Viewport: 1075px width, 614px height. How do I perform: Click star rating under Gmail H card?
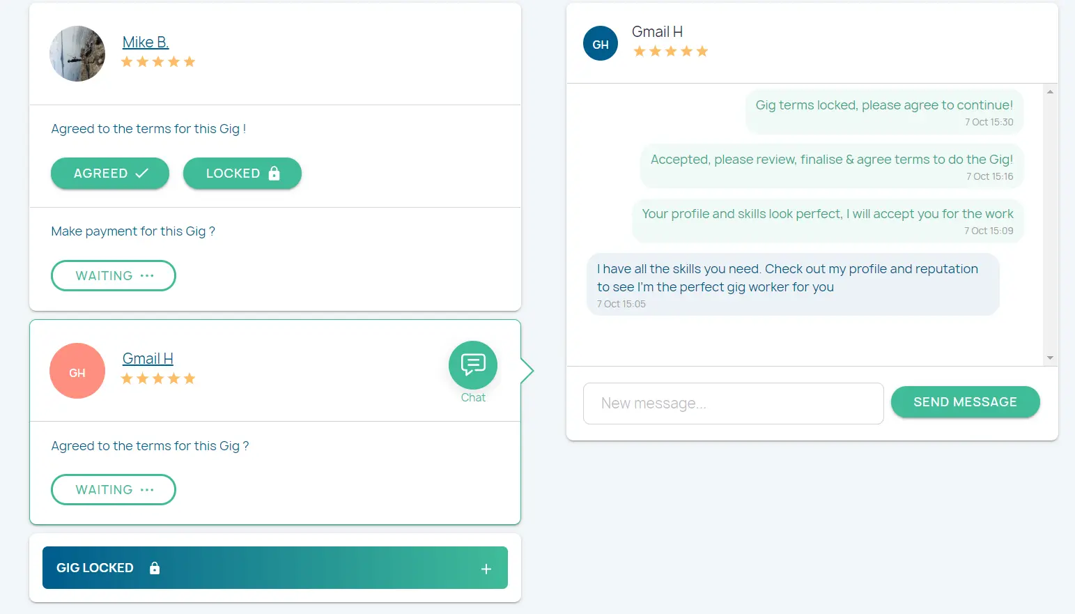tap(158, 379)
